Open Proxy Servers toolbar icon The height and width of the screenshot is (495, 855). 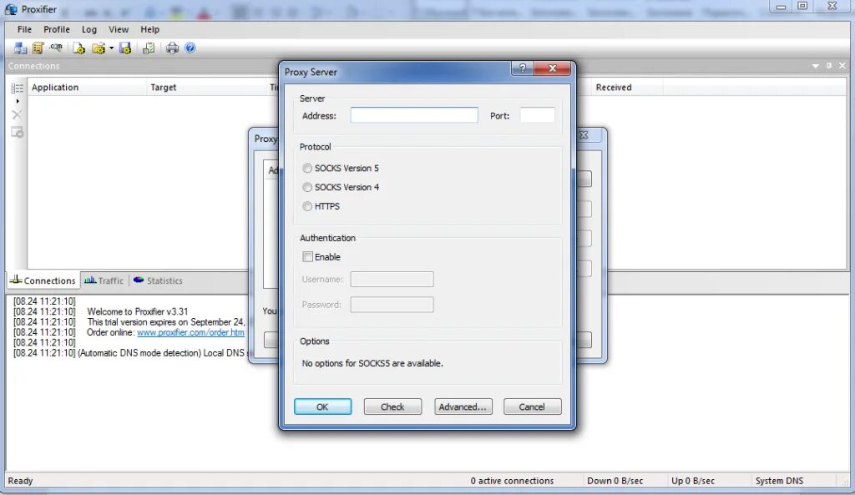(x=20, y=48)
